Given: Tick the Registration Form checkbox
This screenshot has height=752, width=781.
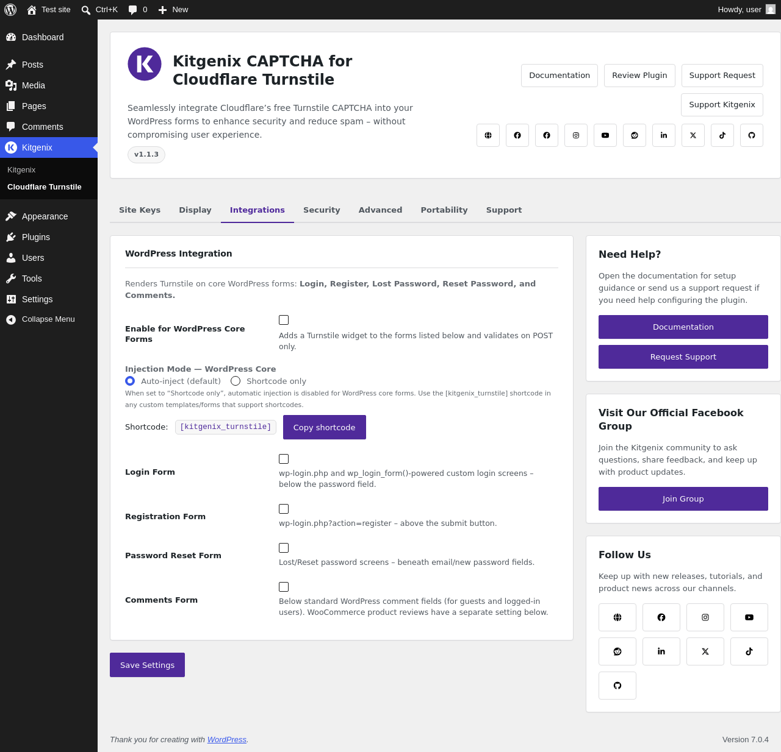Looking at the screenshot, I should click(x=284, y=509).
